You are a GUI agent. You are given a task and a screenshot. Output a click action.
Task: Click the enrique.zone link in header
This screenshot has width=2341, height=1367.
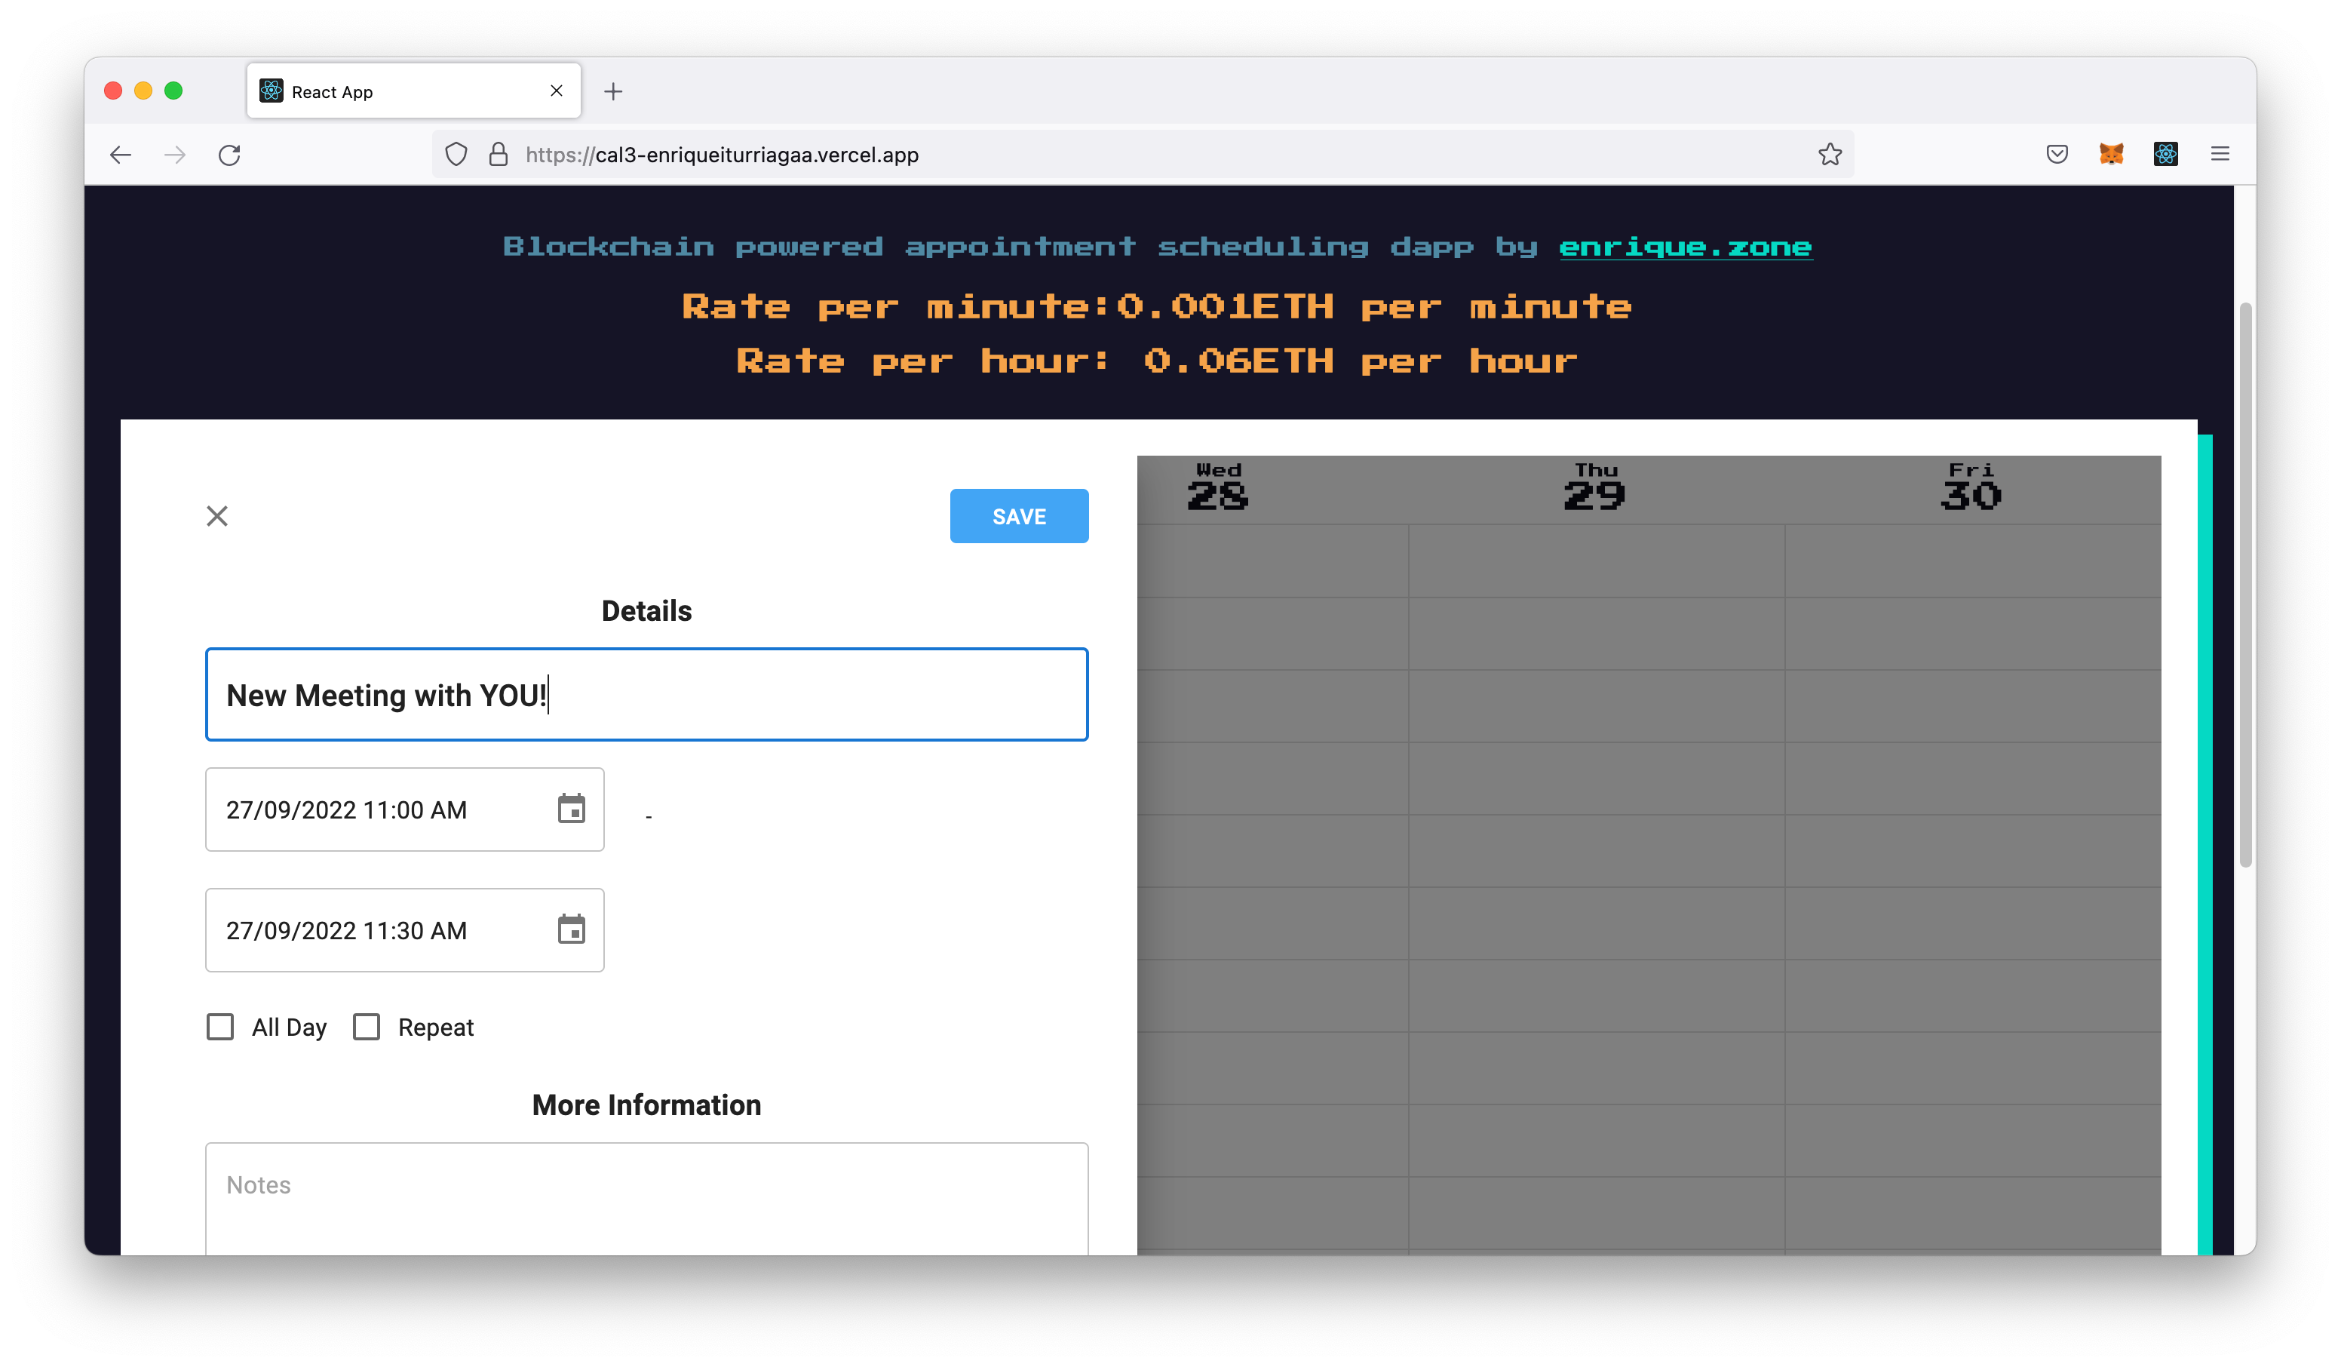click(1686, 244)
